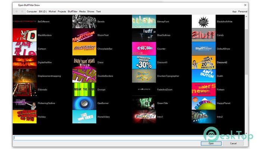Select the BitmapFont show thumbnail
The image size is (261, 149).
pyautogui.click(x=144, y=22)
